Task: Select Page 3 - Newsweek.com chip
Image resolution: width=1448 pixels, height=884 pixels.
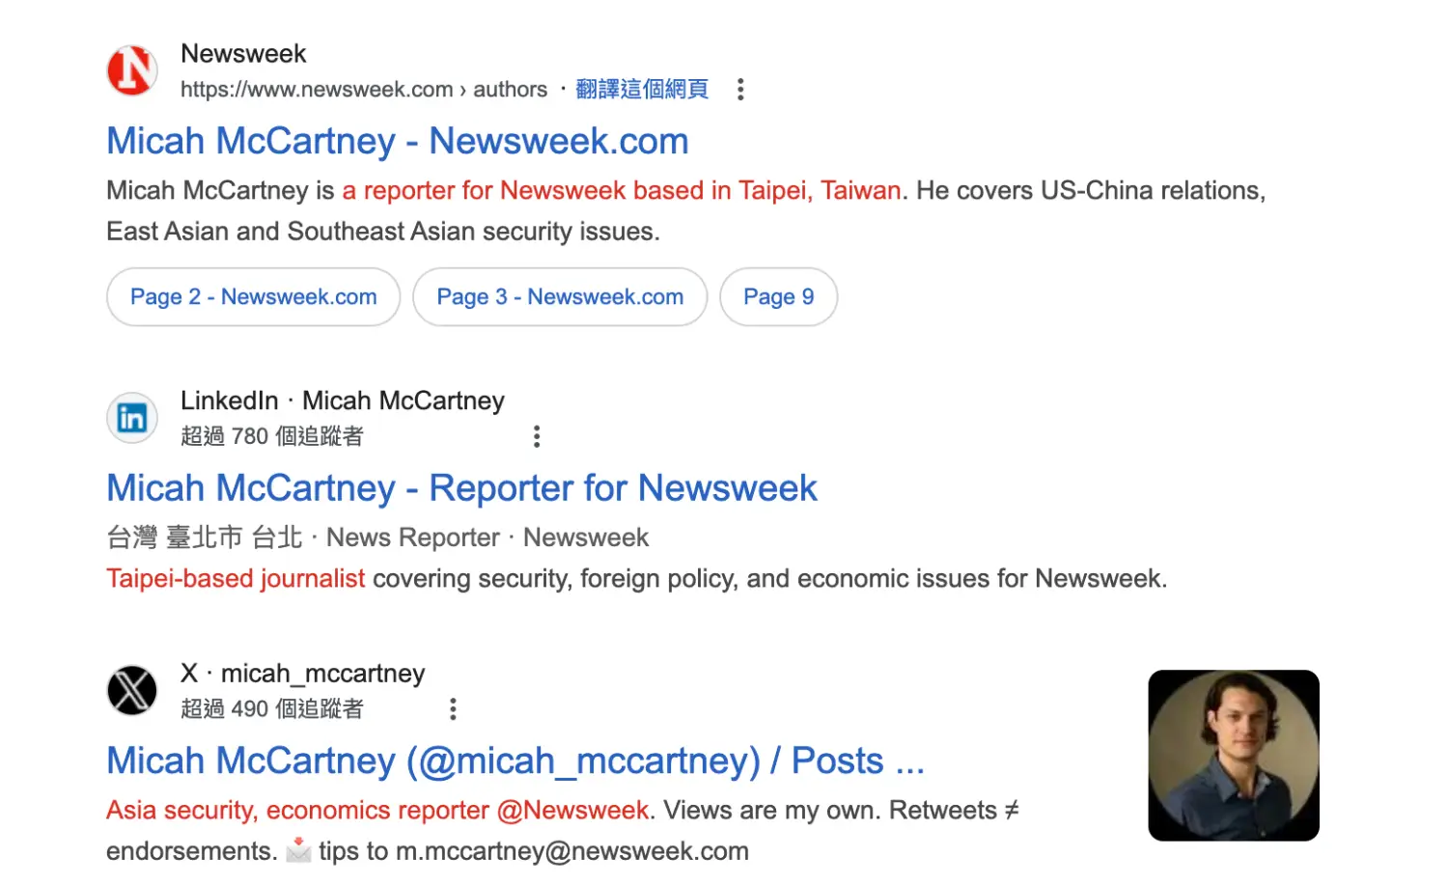Action: tap(560, 297)
